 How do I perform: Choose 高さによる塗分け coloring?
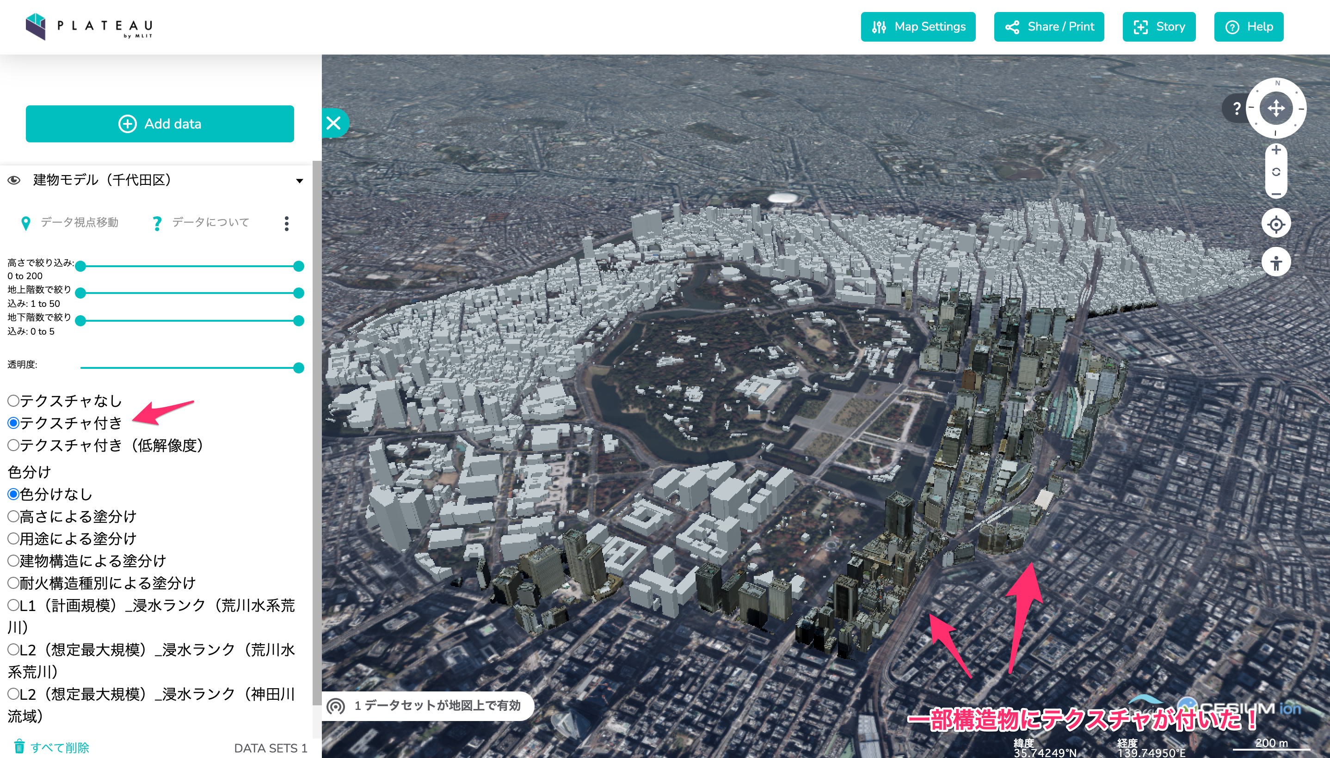pyautogui.click(x=13, y=516)
